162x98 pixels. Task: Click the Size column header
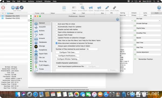(100, 13)
